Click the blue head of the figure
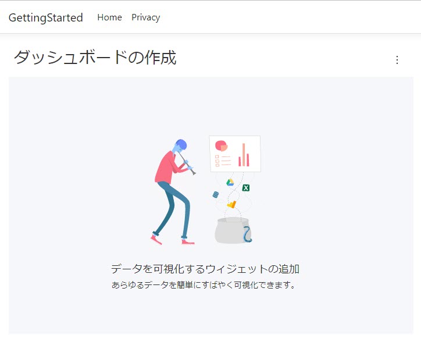 180,145
